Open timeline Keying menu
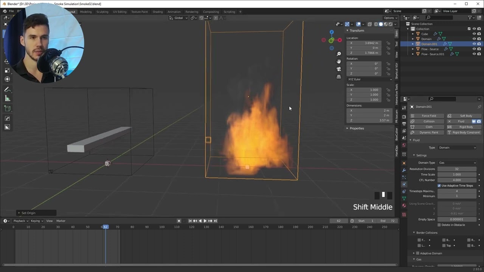This screenshot has width=484, height=272. (x=37, y=221)
